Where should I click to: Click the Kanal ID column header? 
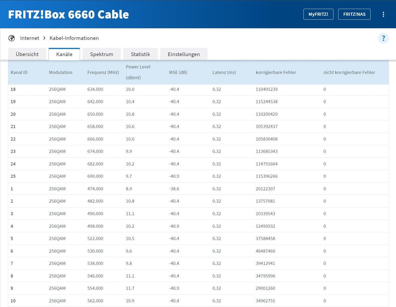click(19, 72)
